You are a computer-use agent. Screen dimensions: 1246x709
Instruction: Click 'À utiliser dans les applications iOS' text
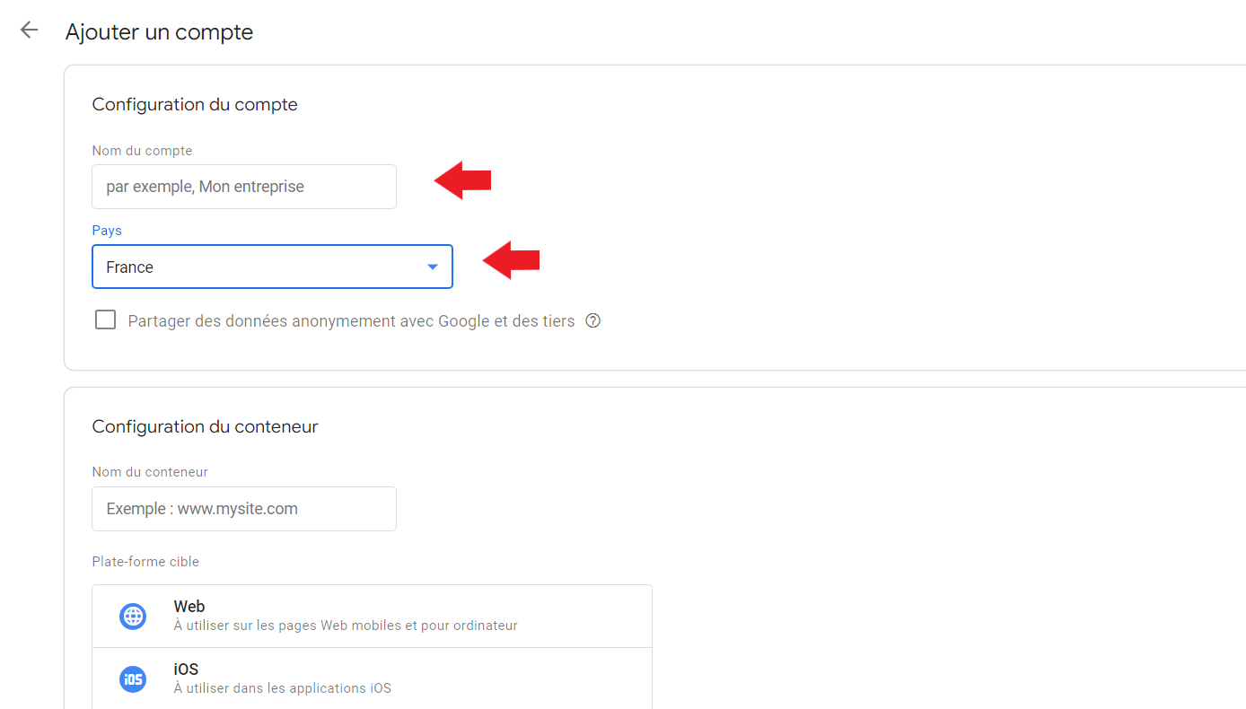(x=283, y=688)
